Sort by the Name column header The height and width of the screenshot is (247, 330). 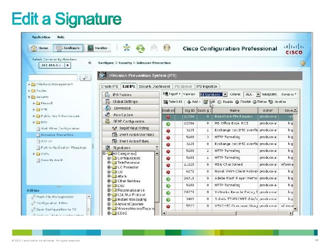235,111
